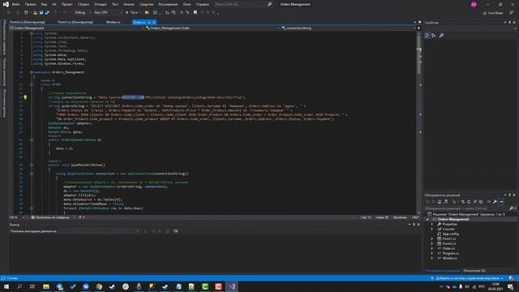
Task: Save the current file with the toolbar icon
Action: tap(41, 13)
